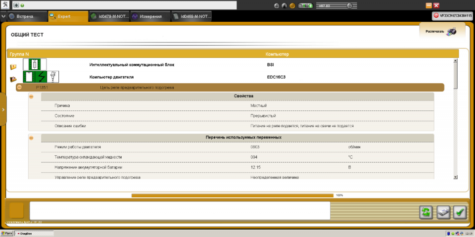Click the scrollbar down arrow in list

tap(455, 177)
